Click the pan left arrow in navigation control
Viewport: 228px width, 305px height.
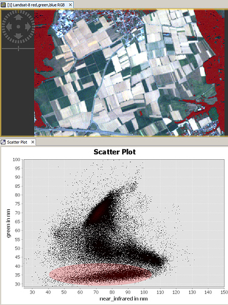pos(9,27)
